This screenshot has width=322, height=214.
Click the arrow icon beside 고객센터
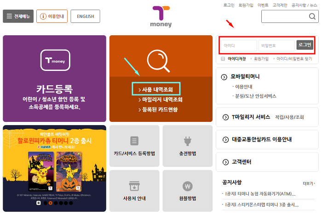(225, 162)
